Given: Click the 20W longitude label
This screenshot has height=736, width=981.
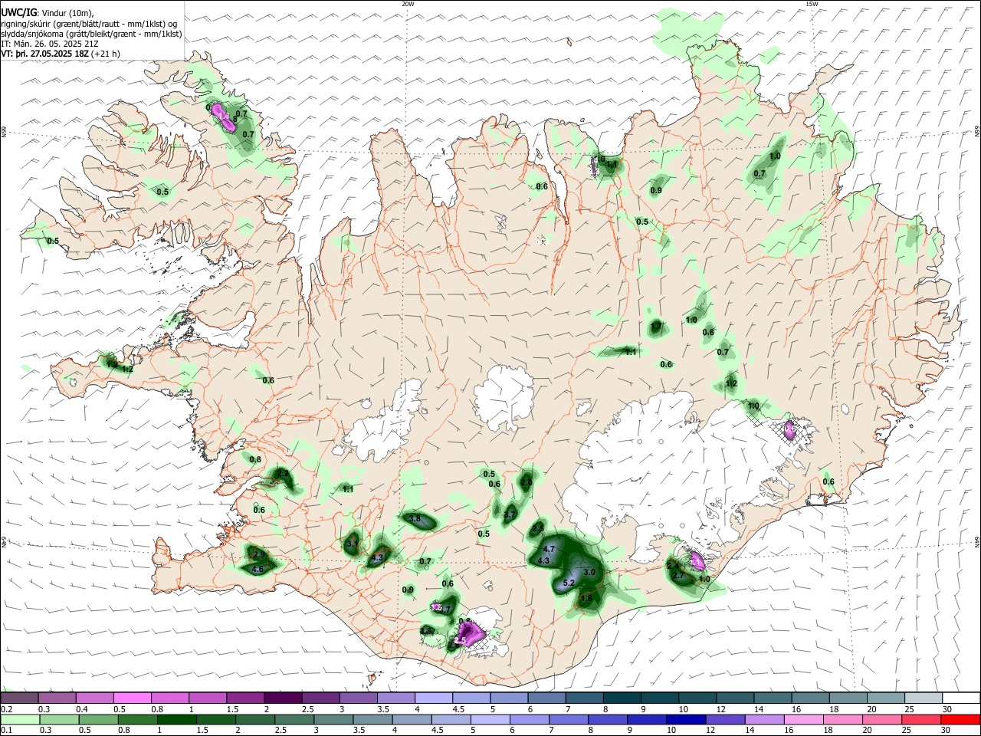Looking at the screenshot, I should [x=408, y=4].
